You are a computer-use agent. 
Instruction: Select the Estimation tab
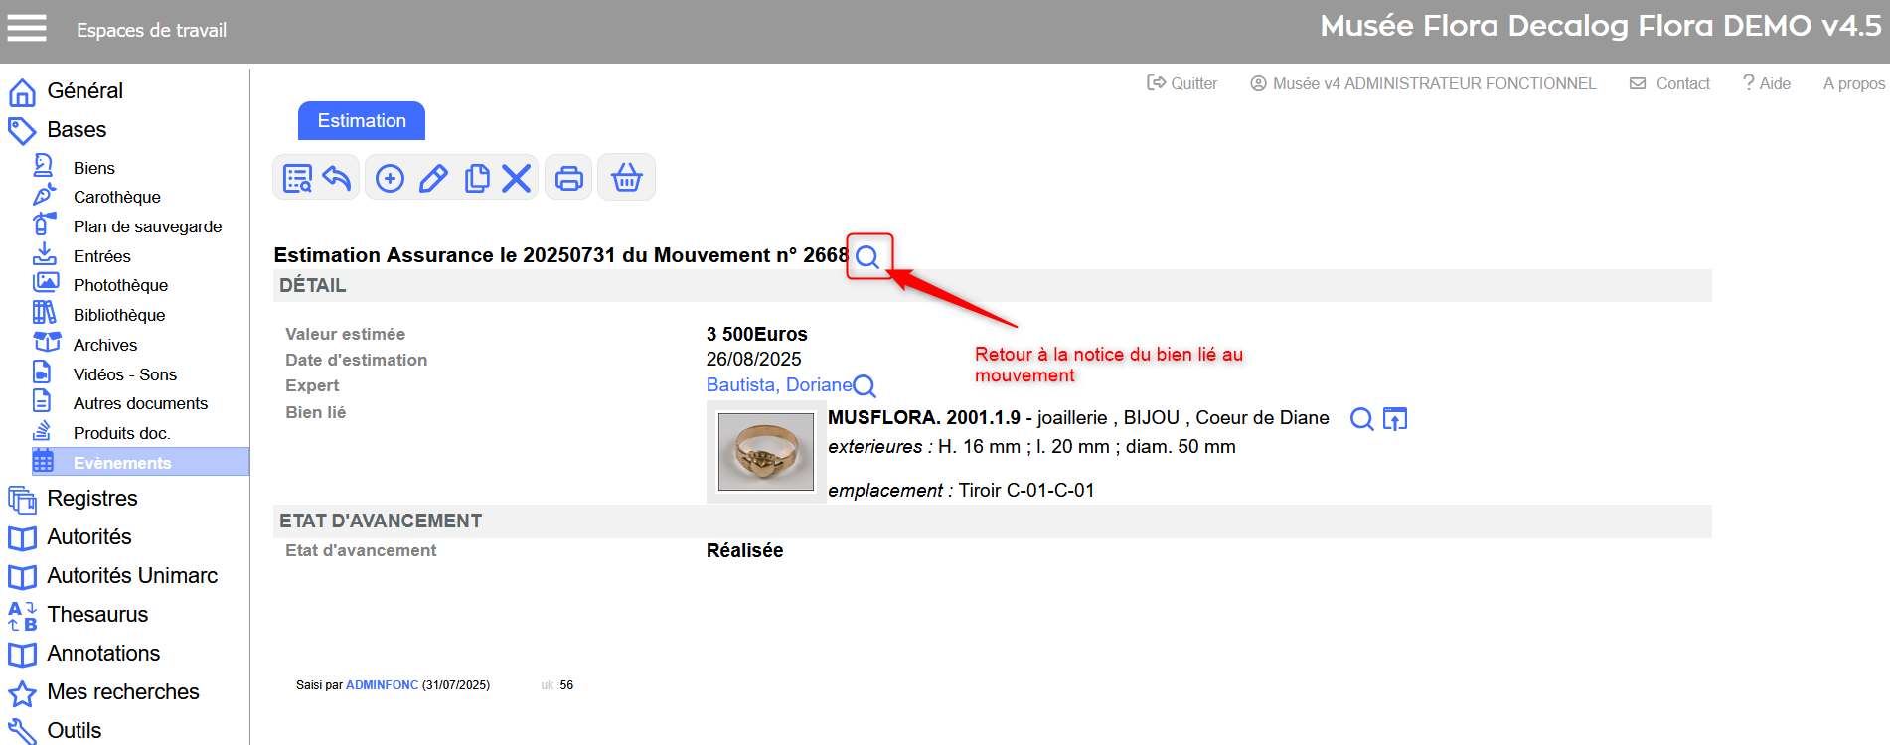coord(362,121)
